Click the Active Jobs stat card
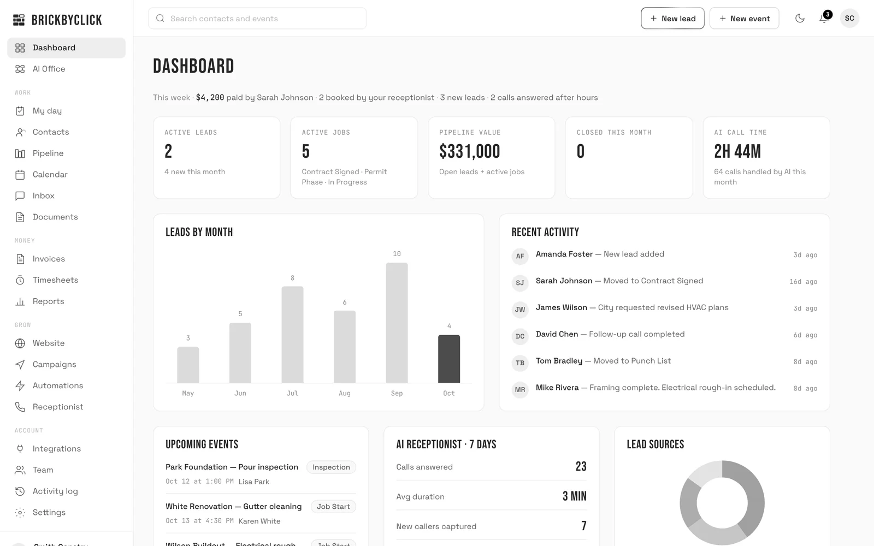Viewport: 874px width, 546px height. click(353, 158)
